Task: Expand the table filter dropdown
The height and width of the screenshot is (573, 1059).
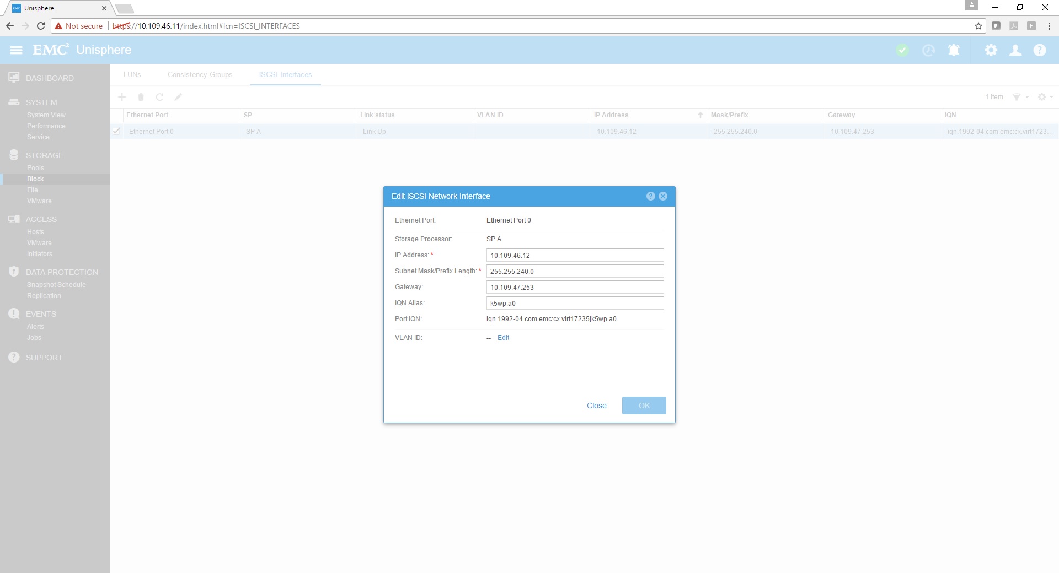Action: [1020, 97]
